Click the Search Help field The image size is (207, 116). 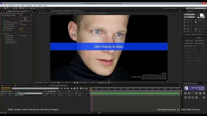coord(196,8)
